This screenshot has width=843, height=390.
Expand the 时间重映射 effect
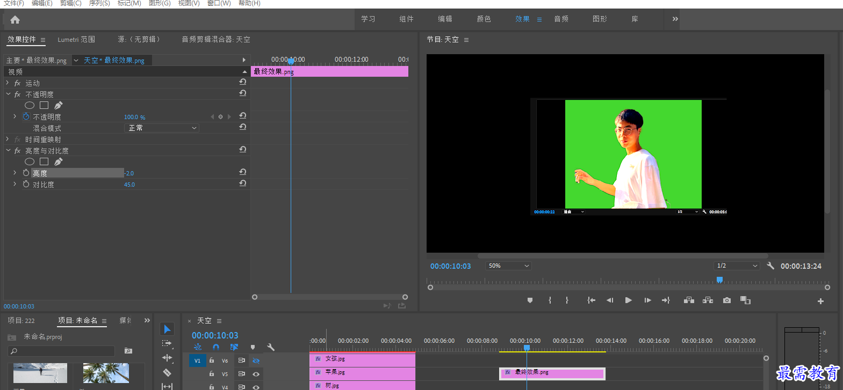(x=8, y=139)
